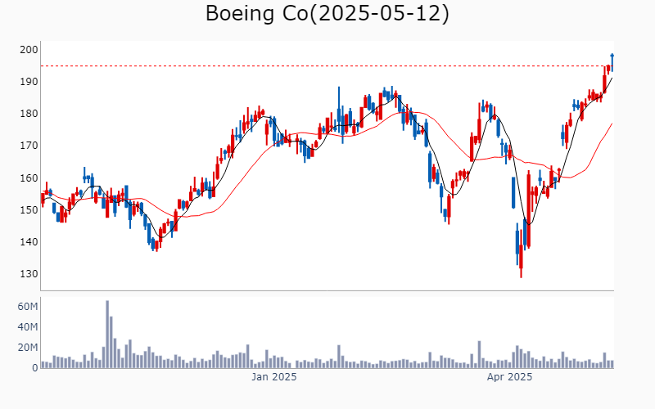Select the Jan 2025 x-axis label
Screen dimensions: 655x409
click(273, 377)
